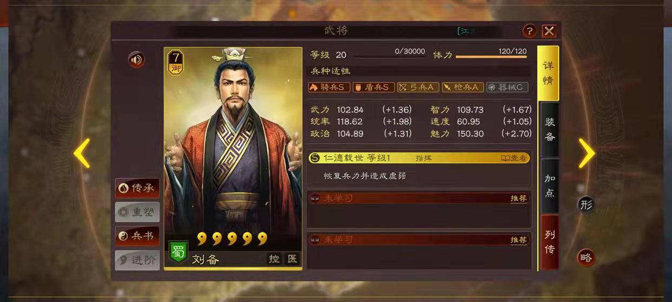Select the 弓兵A troop aptitude icon
Viewport: 672px width, 302px height.
(x=418, y=87)
